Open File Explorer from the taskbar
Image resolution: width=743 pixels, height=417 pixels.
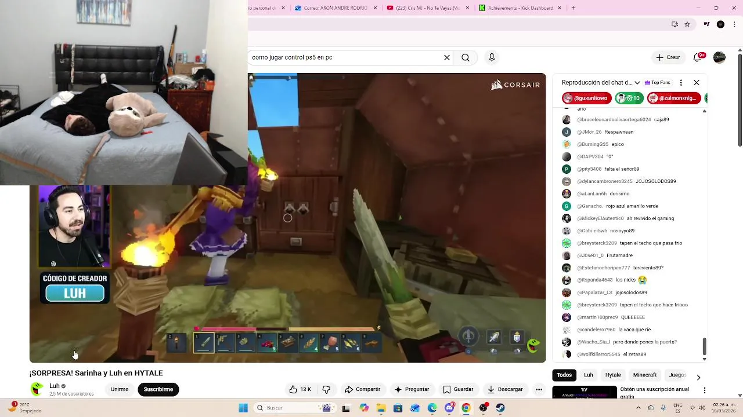381,408
